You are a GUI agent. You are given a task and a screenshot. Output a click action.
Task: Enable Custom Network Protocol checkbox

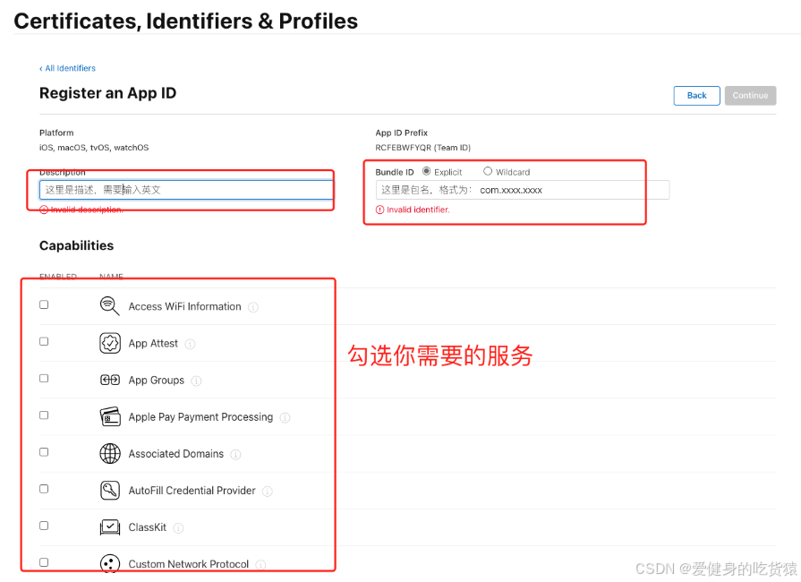tap(44, 562)
